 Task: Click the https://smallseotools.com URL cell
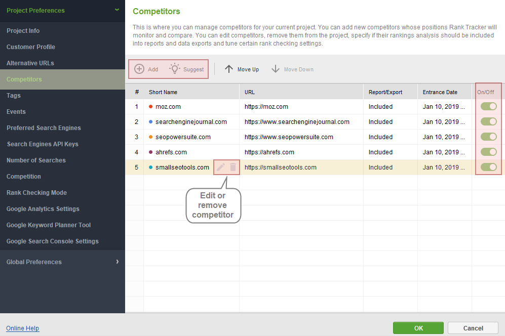[x=301, y=167]
